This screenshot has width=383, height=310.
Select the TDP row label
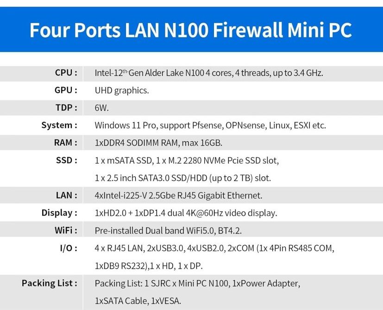(66, 108)
